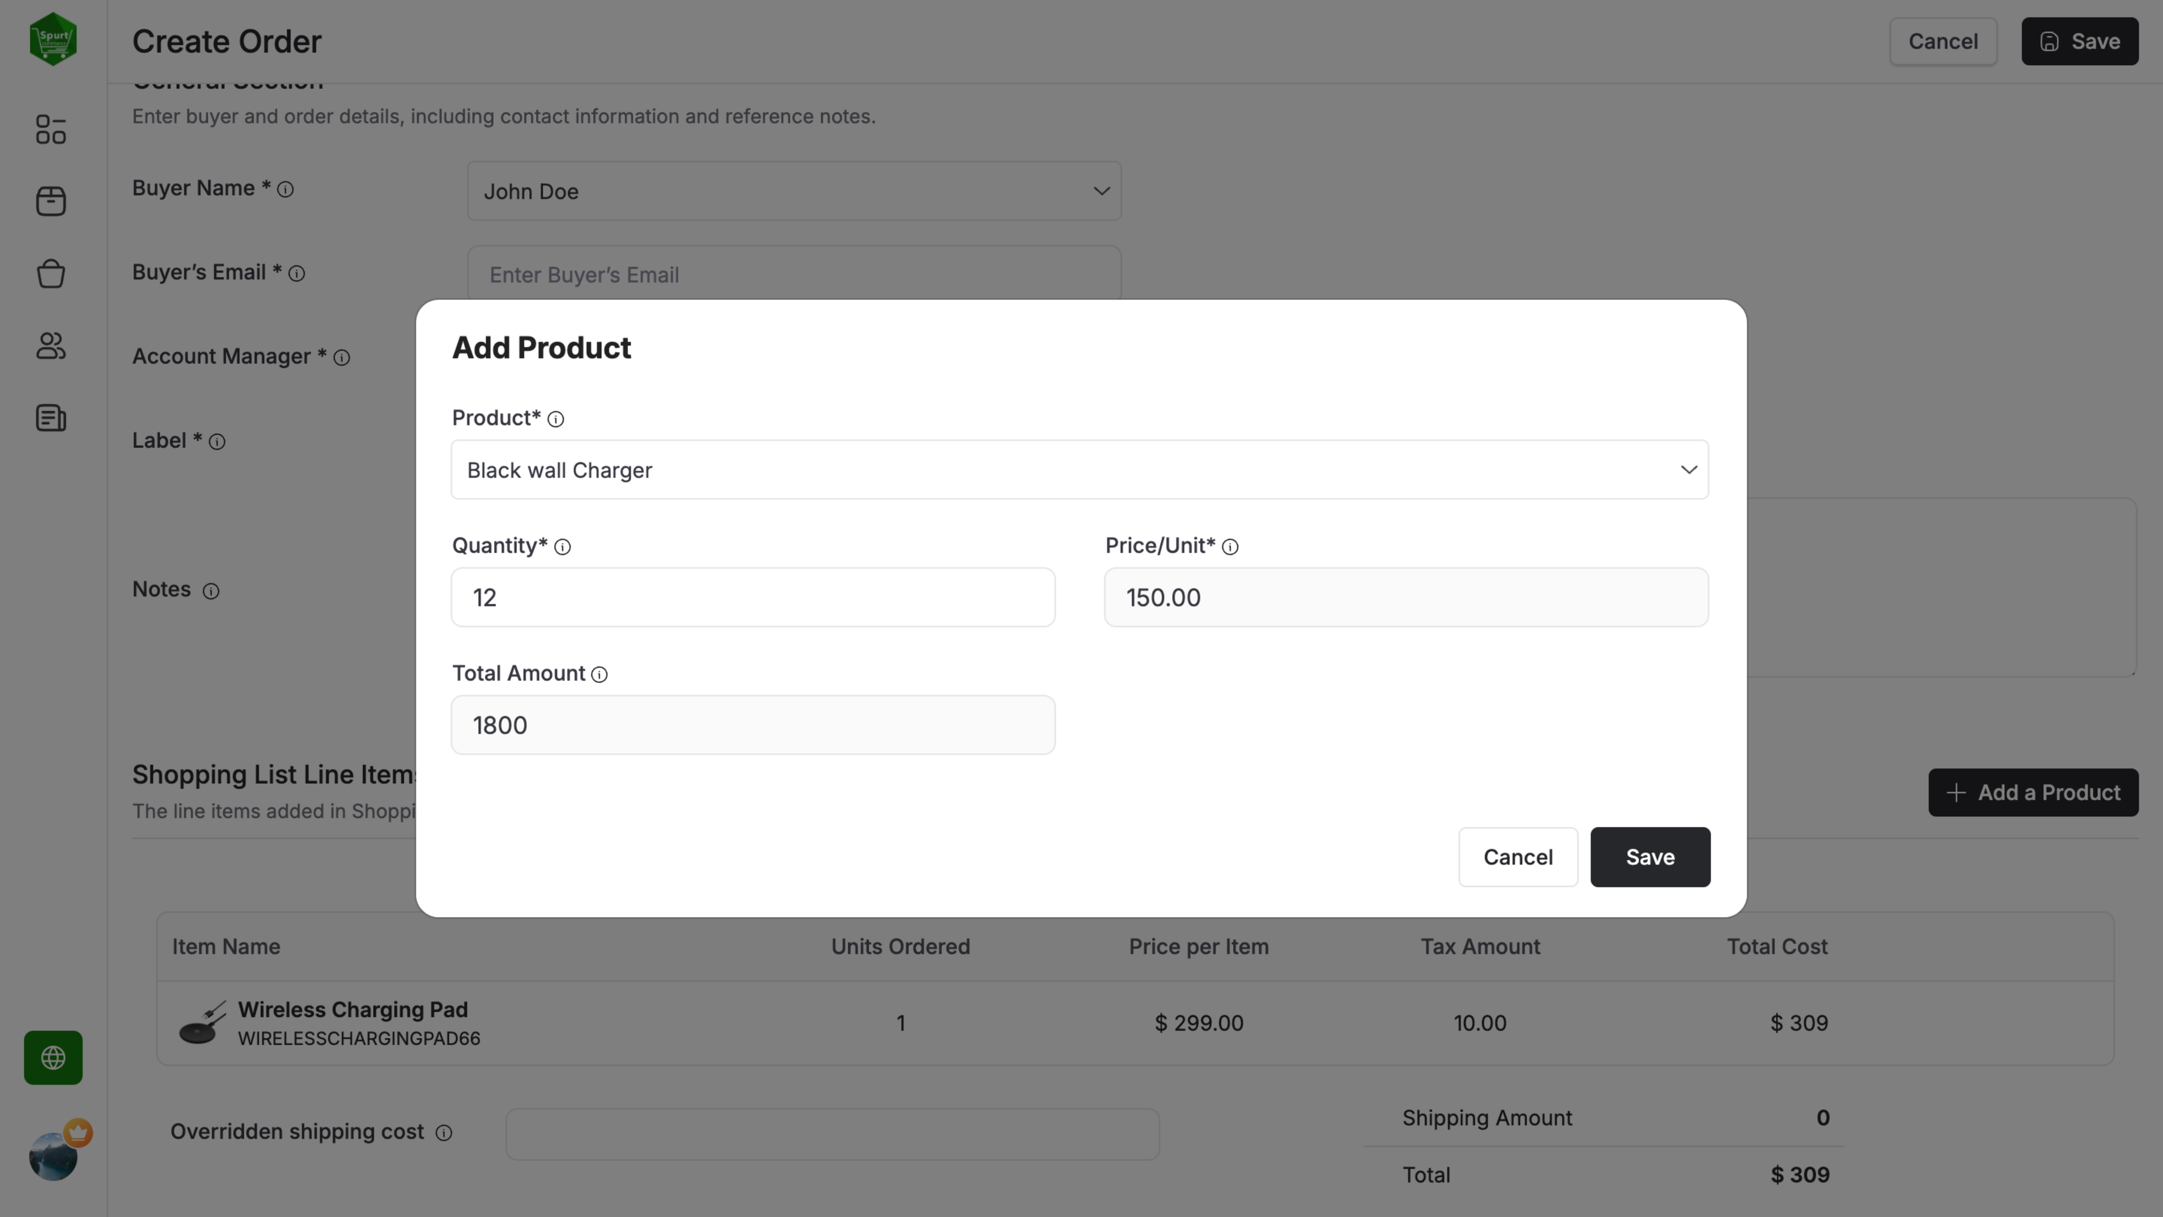Cancel the Add Product dialog
This screenshot has height=1217, width=2163.
1518,857
